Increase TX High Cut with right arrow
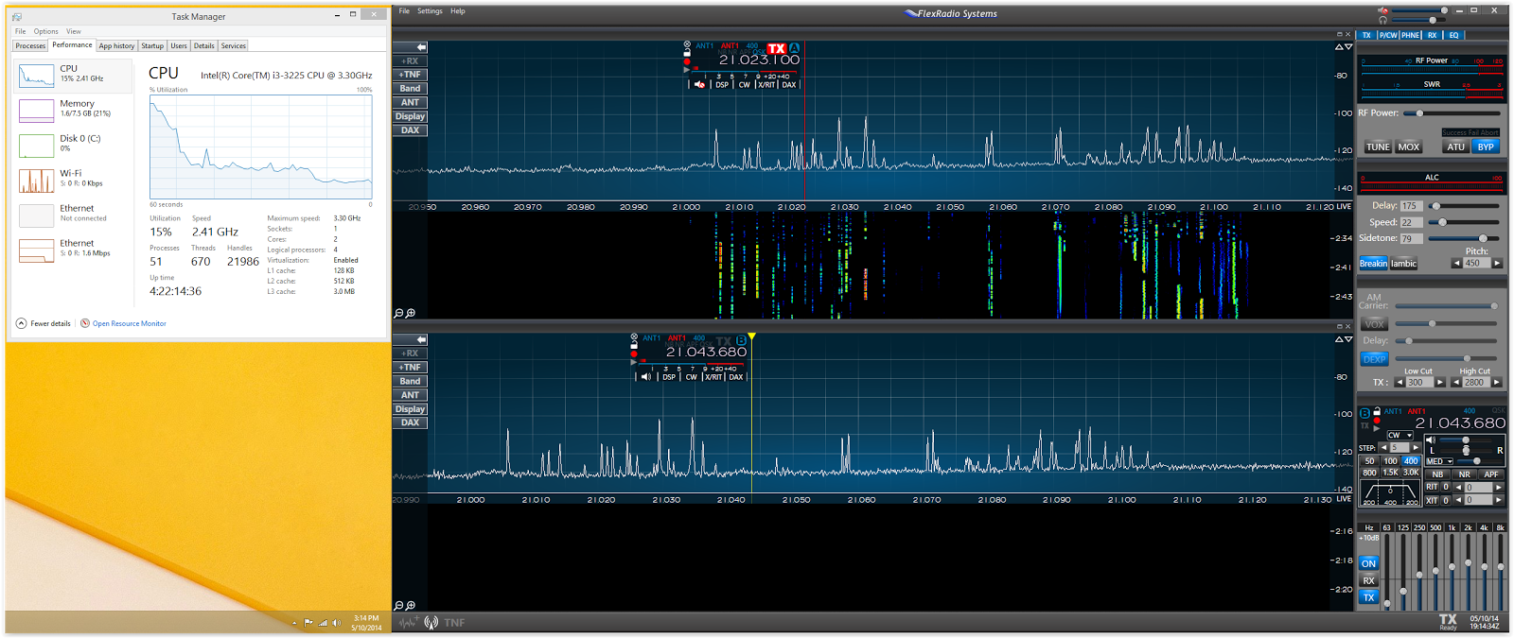This screenshot has width=1514, height=638. (1496, 383)
